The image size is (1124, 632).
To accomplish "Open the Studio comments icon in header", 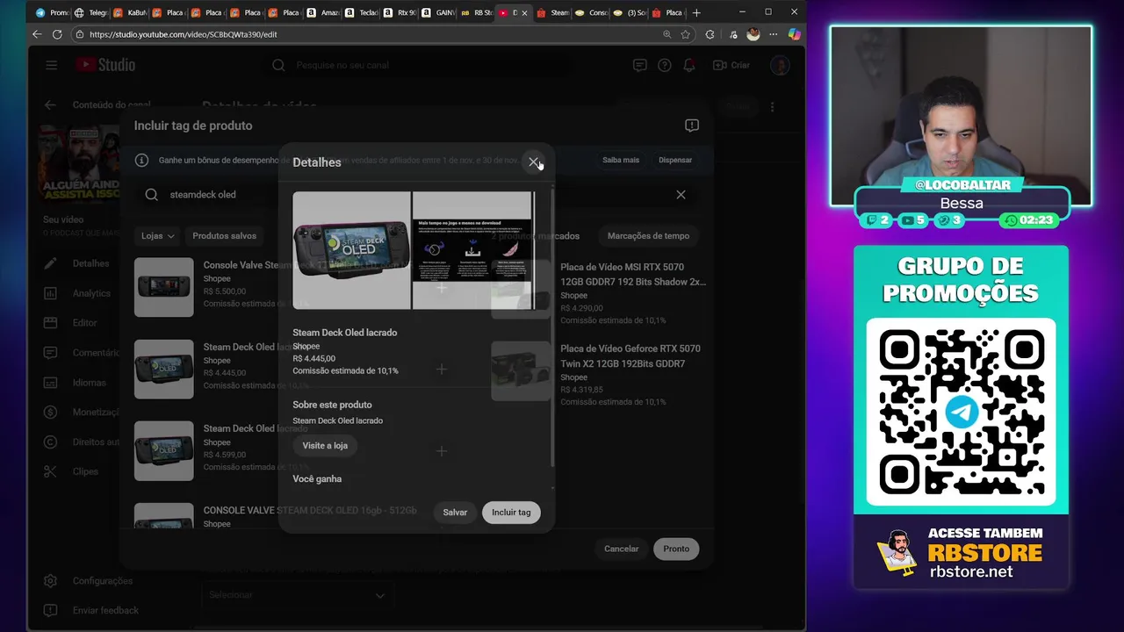I will point(640,65).
